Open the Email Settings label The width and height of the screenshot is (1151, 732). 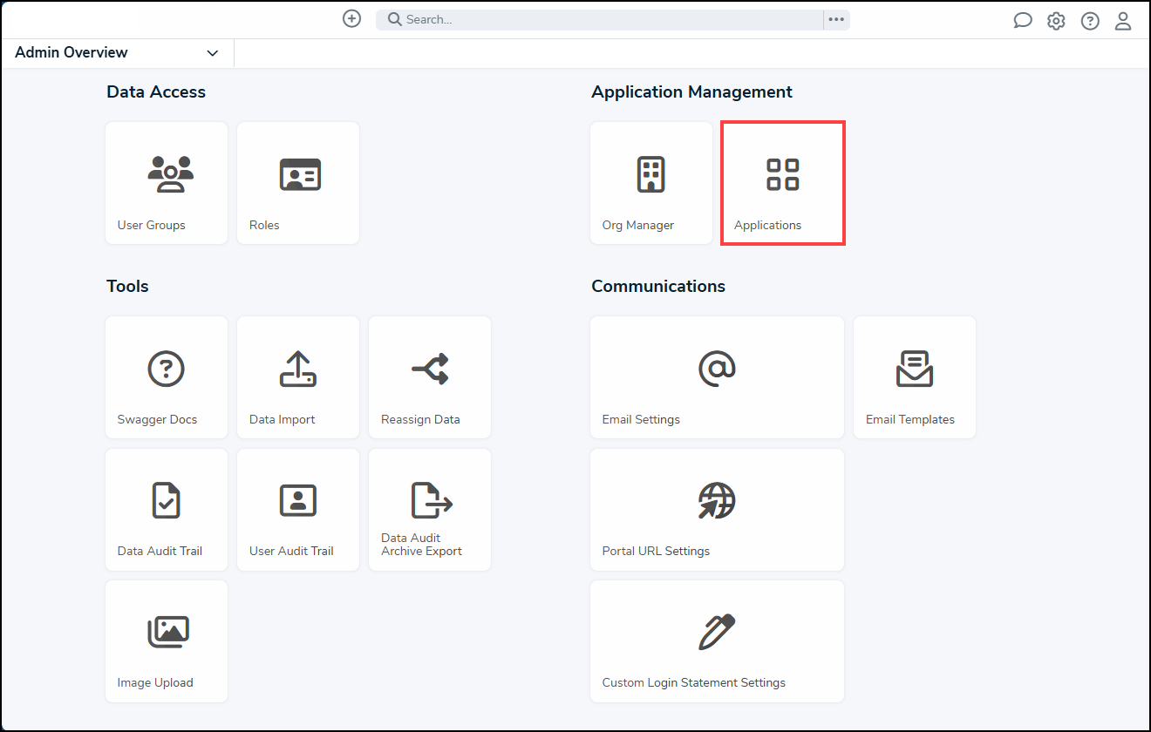pyautogui.click(x=641, y=419)
